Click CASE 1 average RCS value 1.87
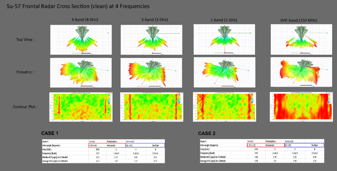Screen dimensions: 337x171 [x=116, y=161]
